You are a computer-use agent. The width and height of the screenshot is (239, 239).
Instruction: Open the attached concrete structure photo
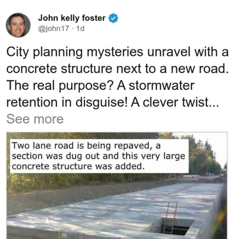[117, 185]
